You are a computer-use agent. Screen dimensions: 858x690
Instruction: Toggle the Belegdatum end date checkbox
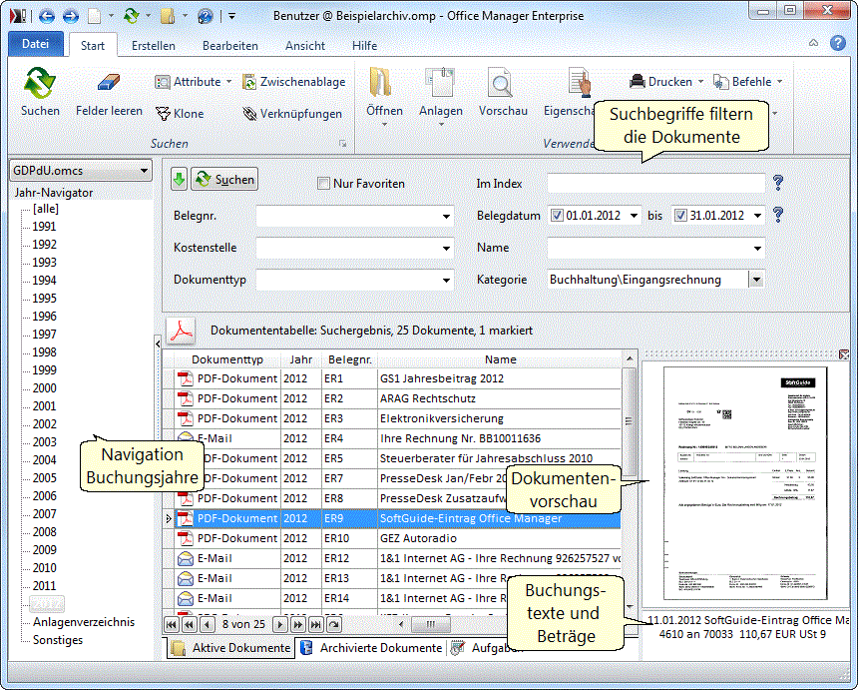coord(680,216)
